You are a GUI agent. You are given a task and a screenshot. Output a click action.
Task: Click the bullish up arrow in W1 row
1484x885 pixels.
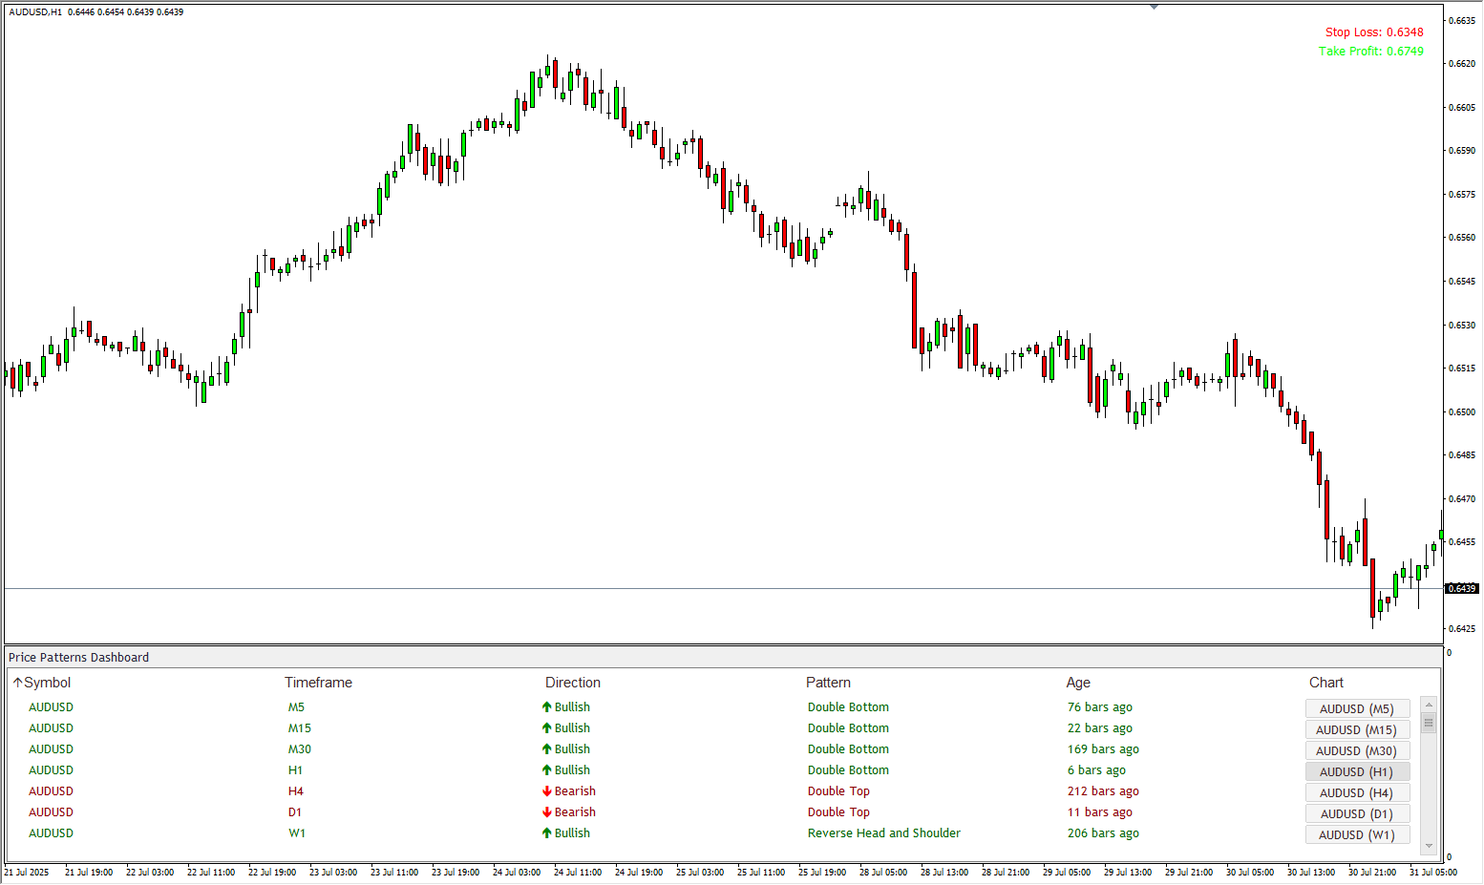click(547, 833)
